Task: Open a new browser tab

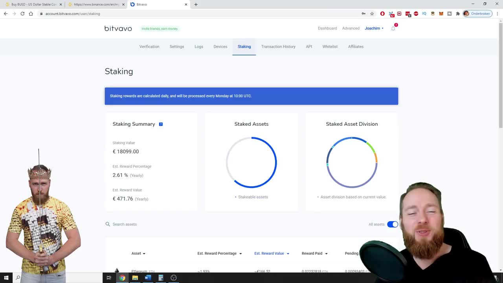Action: point(196,4)
